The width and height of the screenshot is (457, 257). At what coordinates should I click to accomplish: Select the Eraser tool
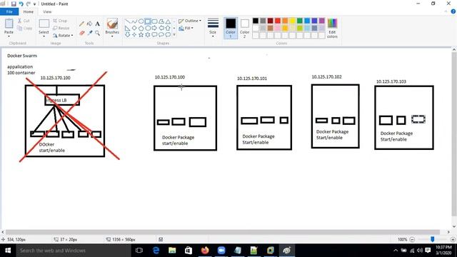(81, 34)
